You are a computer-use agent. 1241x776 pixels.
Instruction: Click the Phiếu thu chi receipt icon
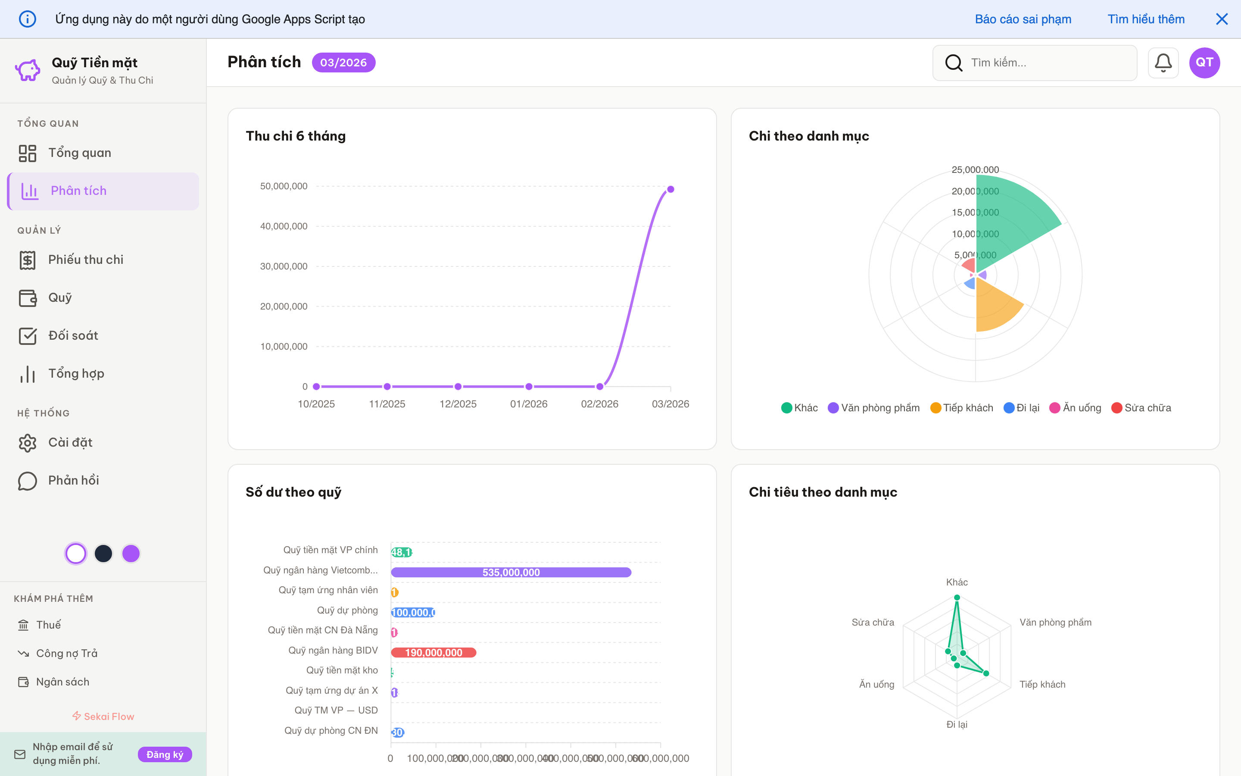(28, 260)
